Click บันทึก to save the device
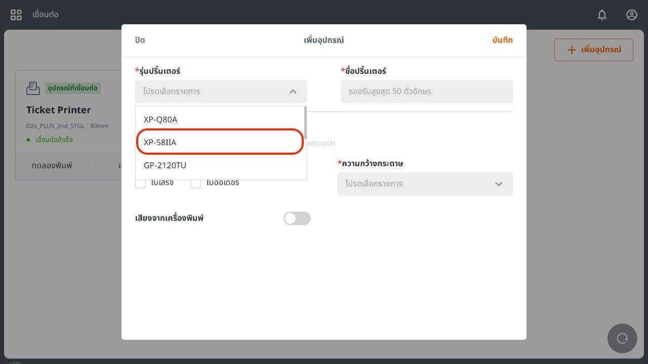Image resolution: width=648 pixels, height=364 pixels. pos(502,40)
